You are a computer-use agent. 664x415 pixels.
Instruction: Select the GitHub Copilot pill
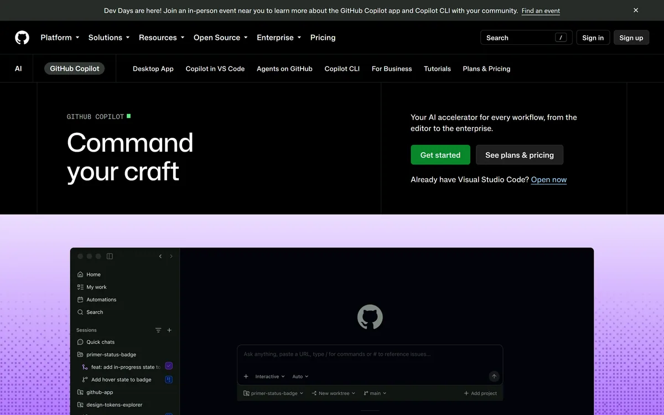click(75, 69)
